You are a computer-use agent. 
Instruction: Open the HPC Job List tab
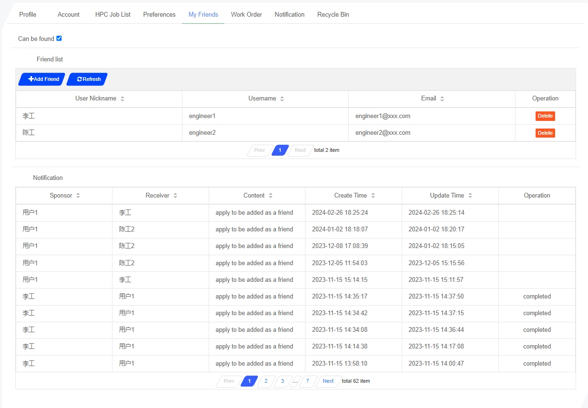(x=113, y=14)
